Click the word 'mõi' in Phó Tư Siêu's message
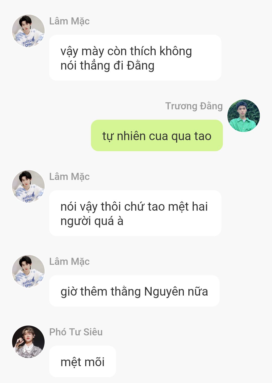272x383 pixels. coord(94,362)
